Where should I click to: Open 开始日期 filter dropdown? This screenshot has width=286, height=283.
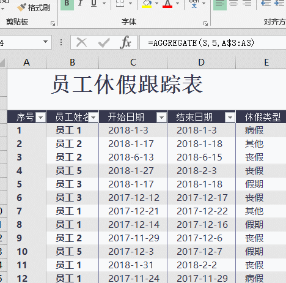161,118
